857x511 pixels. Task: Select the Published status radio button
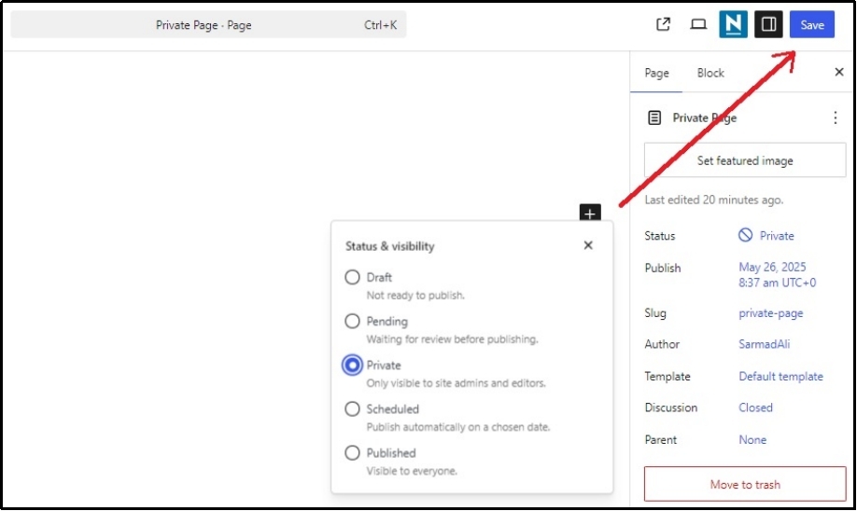(x=352, y=452)
